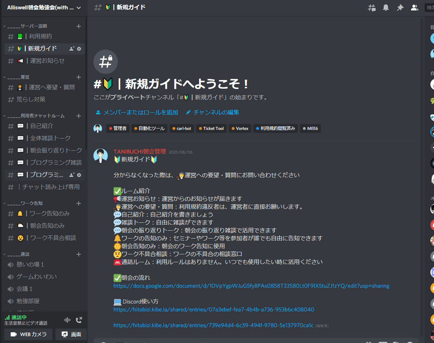Show the member list icon
This screenshot has width=434, height=343.
tap(414, 7)
